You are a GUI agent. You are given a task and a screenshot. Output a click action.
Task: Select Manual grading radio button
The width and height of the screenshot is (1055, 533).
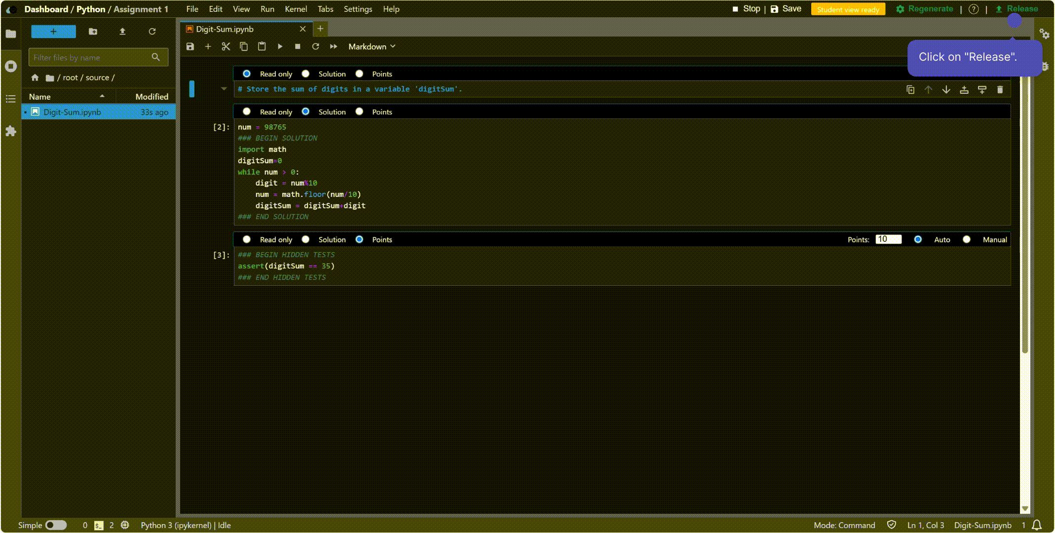pos(967,239)
